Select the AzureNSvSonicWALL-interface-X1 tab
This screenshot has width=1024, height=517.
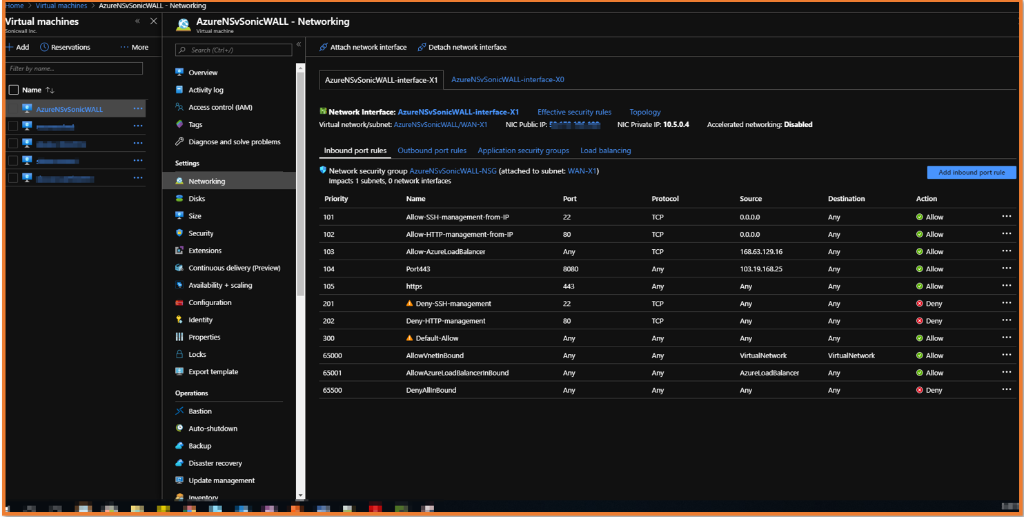(x=382, y=80)
